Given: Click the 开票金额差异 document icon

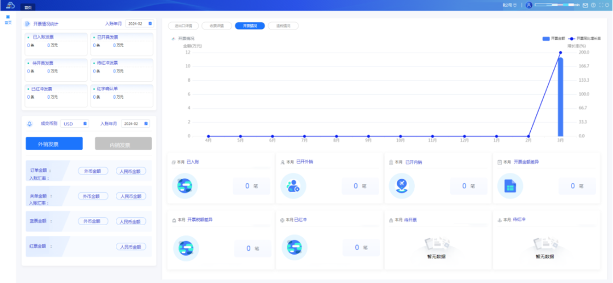Looking at the screenshot, I should (x=510, y=185).
